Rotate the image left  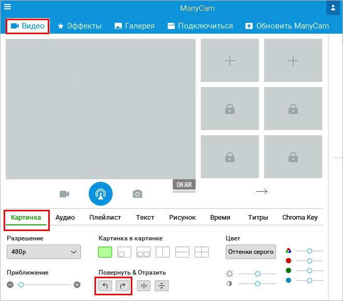[105, 285]
